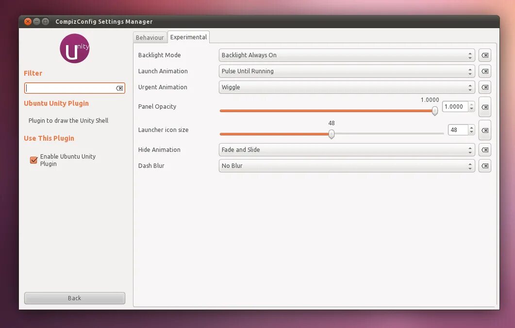The image size is (515, 328).
Task: Select the Experimental tab
Action: pos(188,36)
